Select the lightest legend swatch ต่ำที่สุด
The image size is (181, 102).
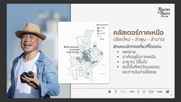tap(98, 39)
